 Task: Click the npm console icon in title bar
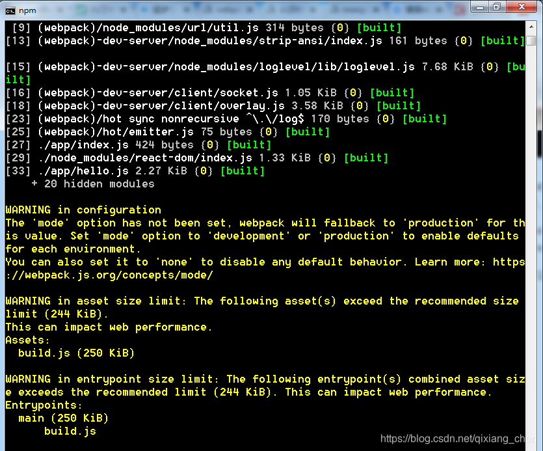coord(10,11)
